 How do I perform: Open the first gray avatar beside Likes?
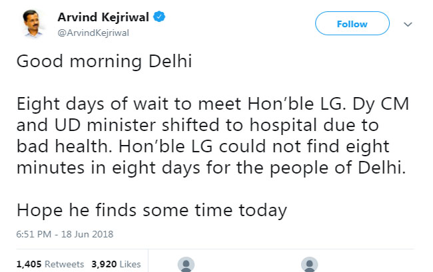coord(187,264)
